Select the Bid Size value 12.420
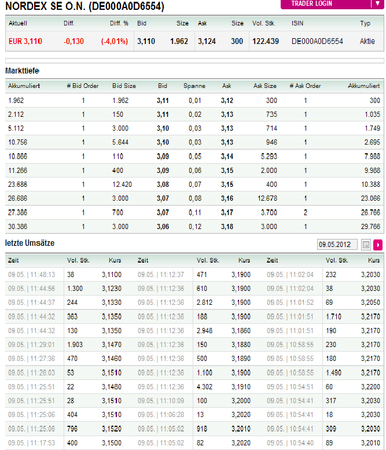 tap(122, 185)
